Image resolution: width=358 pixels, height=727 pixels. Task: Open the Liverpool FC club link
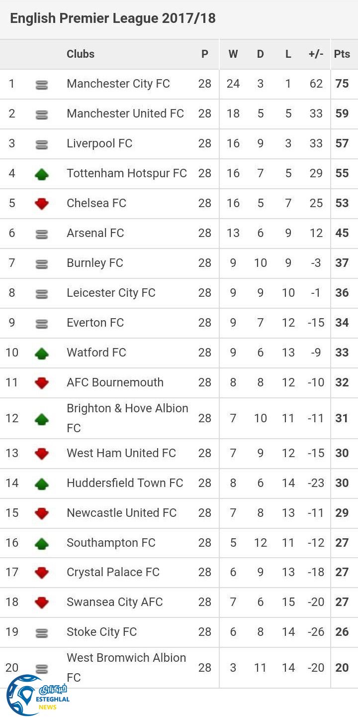99,143
